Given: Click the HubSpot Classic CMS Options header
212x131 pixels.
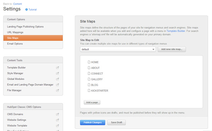Looking at the screenshot, I should click(x=33, y=107).
